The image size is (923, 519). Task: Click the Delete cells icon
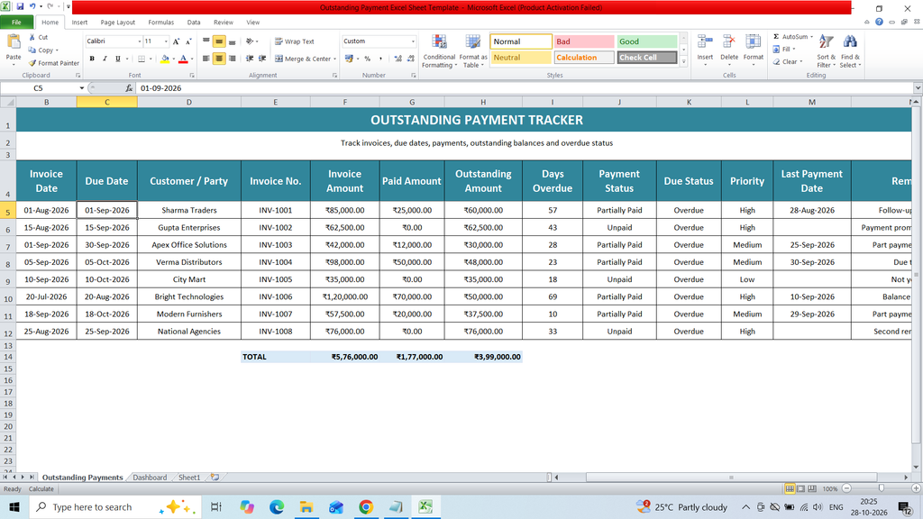click(x=728, y=43)
